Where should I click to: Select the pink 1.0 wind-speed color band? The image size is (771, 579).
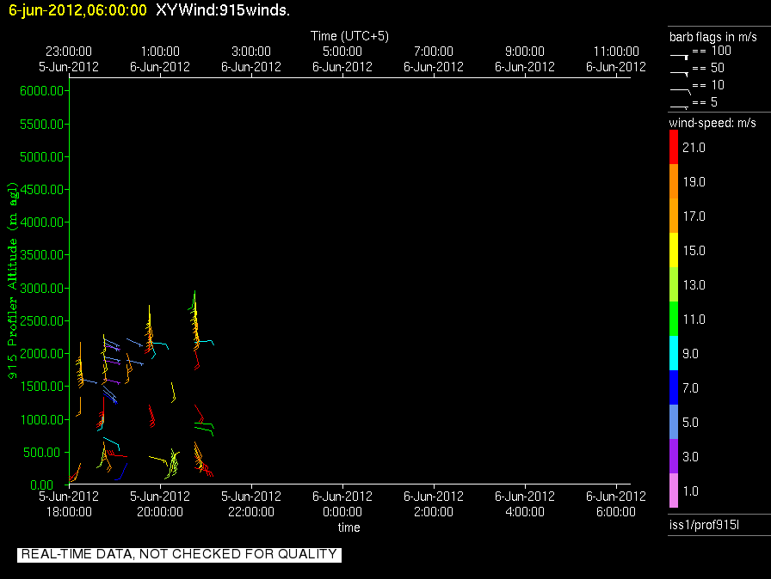click(674, 491)
